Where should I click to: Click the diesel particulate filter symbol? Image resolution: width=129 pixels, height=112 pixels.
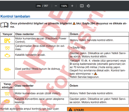pos(7,69)
